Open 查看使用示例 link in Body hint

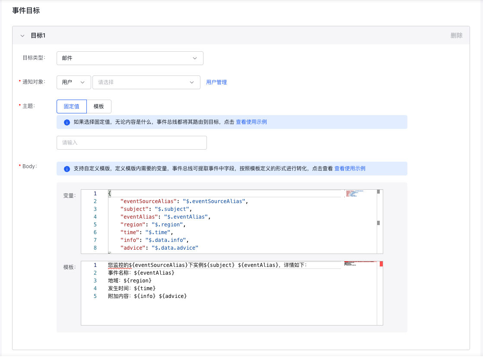click(350, 169)
